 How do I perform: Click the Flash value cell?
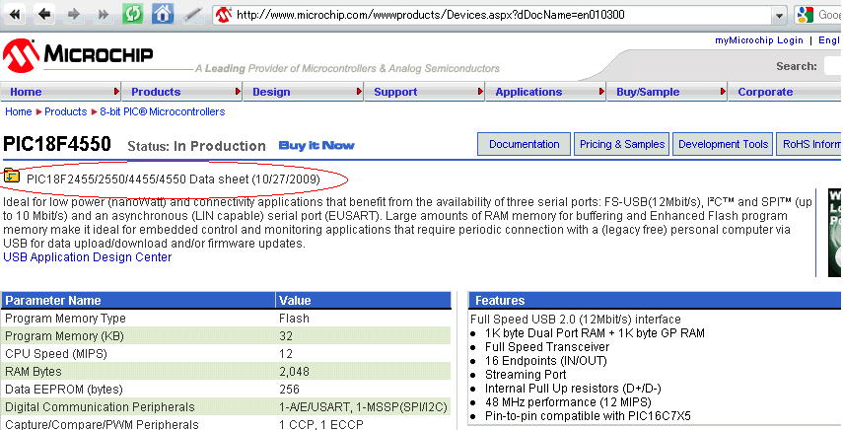(x=294, y=319)
